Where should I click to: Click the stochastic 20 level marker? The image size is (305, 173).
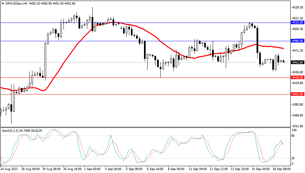point(293,158)
